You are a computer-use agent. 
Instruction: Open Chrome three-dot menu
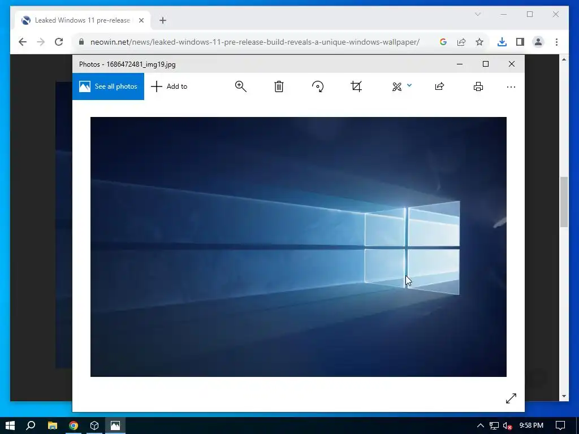(x=556, y=42)
